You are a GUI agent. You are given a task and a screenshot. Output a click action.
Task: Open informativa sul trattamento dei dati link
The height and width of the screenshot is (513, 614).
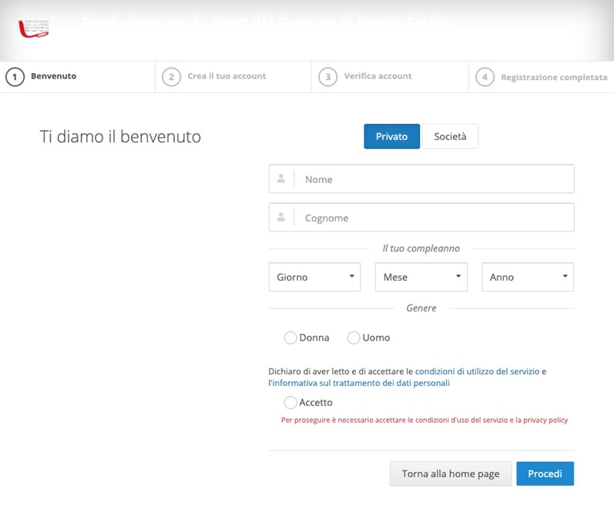[361, 383]
